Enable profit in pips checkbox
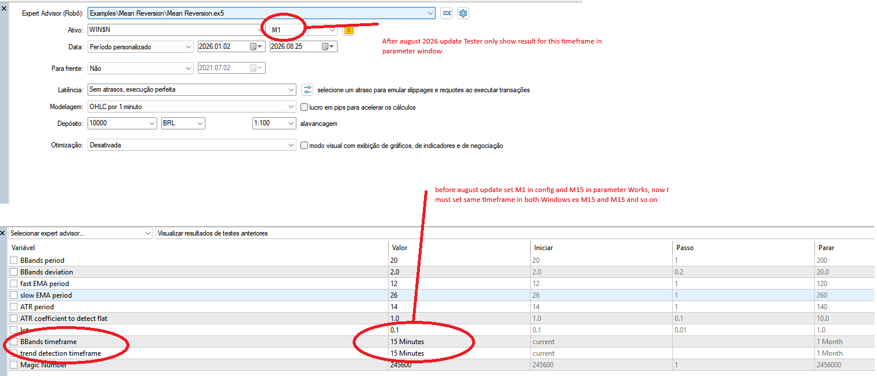Screen dimensions: 877x376 pyautogui.click(x=305, y=107)
